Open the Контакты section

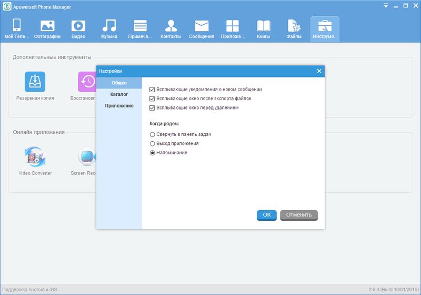[171, 29]
